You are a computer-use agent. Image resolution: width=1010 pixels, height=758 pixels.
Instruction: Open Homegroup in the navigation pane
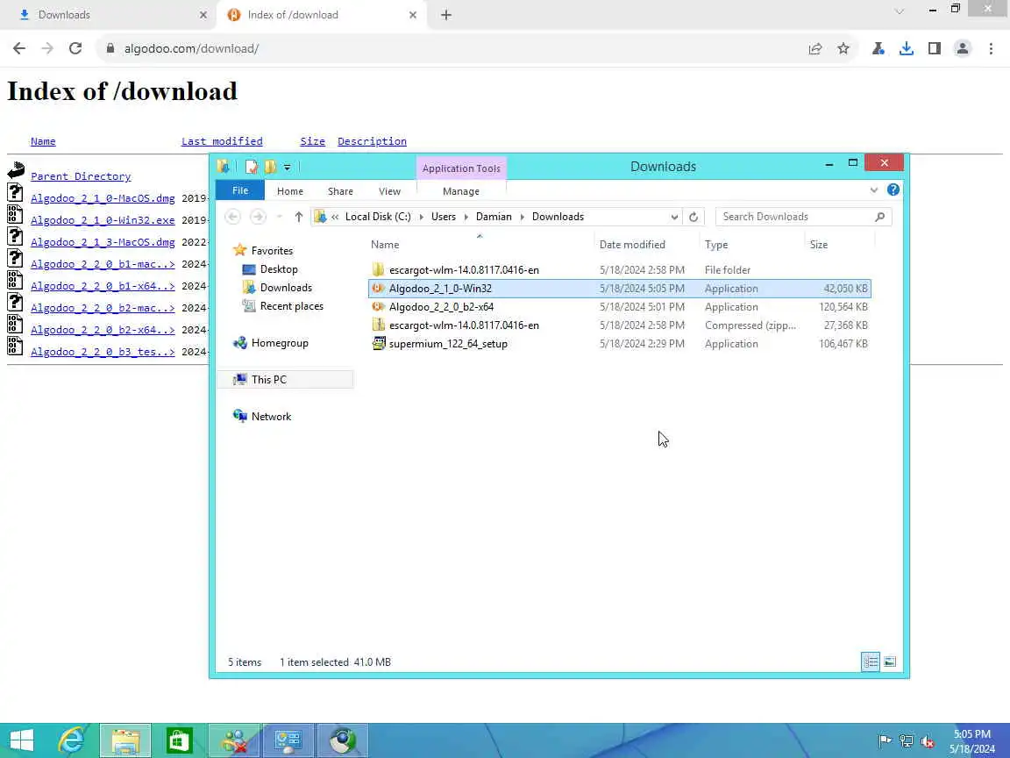point(280,343)
